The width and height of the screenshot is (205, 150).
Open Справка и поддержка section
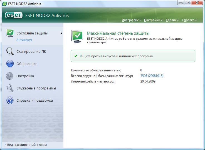click(x=34, y=101)
